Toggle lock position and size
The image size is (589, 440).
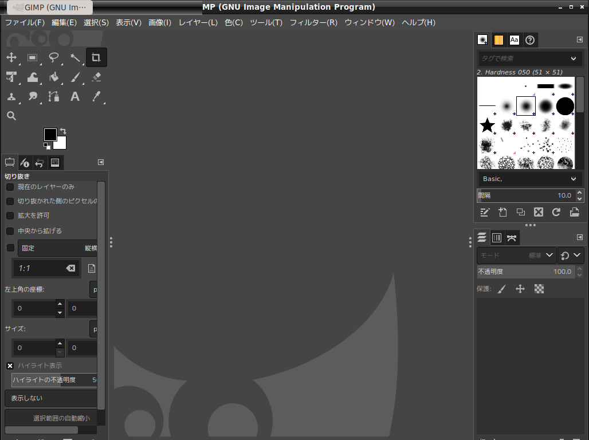pyautogui.click(x=520, y=289)
